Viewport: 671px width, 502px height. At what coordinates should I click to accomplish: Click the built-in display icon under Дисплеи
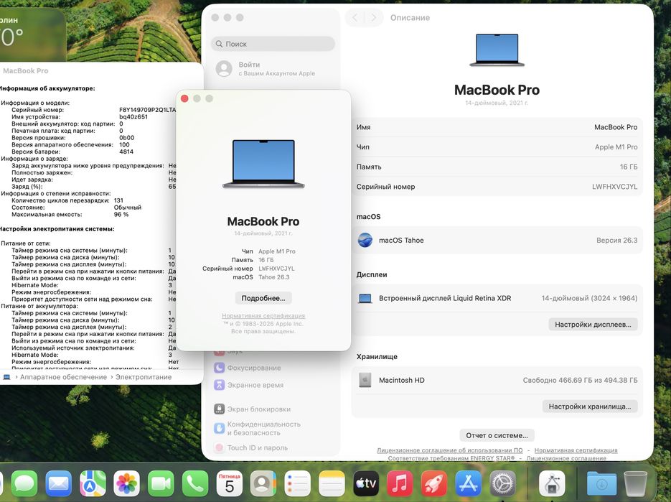tap(365, 299)
